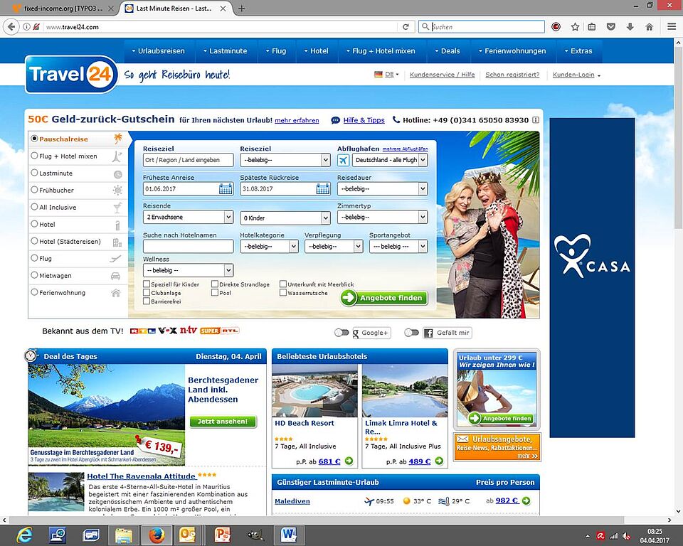Viewport: 683px width, 546px height.
Task: Click the Jetzt ansehen! deal button
Action: pos(223,422)
